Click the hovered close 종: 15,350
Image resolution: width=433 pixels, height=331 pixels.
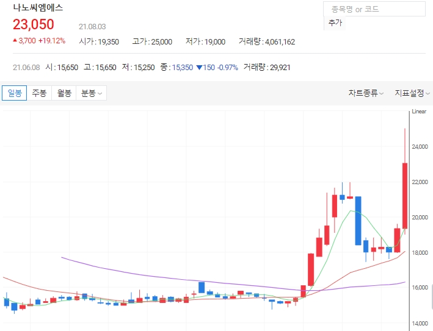[x=176, y=67]
